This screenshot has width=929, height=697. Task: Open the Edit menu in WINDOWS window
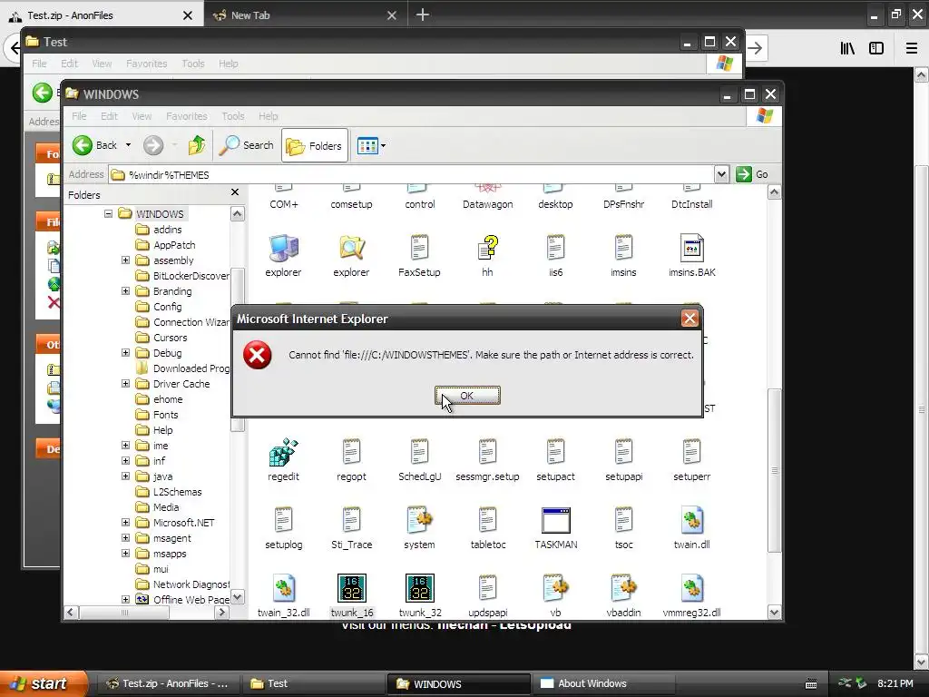(109, 116)
